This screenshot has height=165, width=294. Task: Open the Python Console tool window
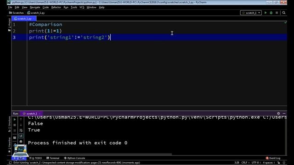(x=74, y=158)
